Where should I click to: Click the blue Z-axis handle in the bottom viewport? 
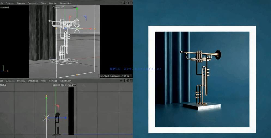pyautogui.click(x=66, y=118)
